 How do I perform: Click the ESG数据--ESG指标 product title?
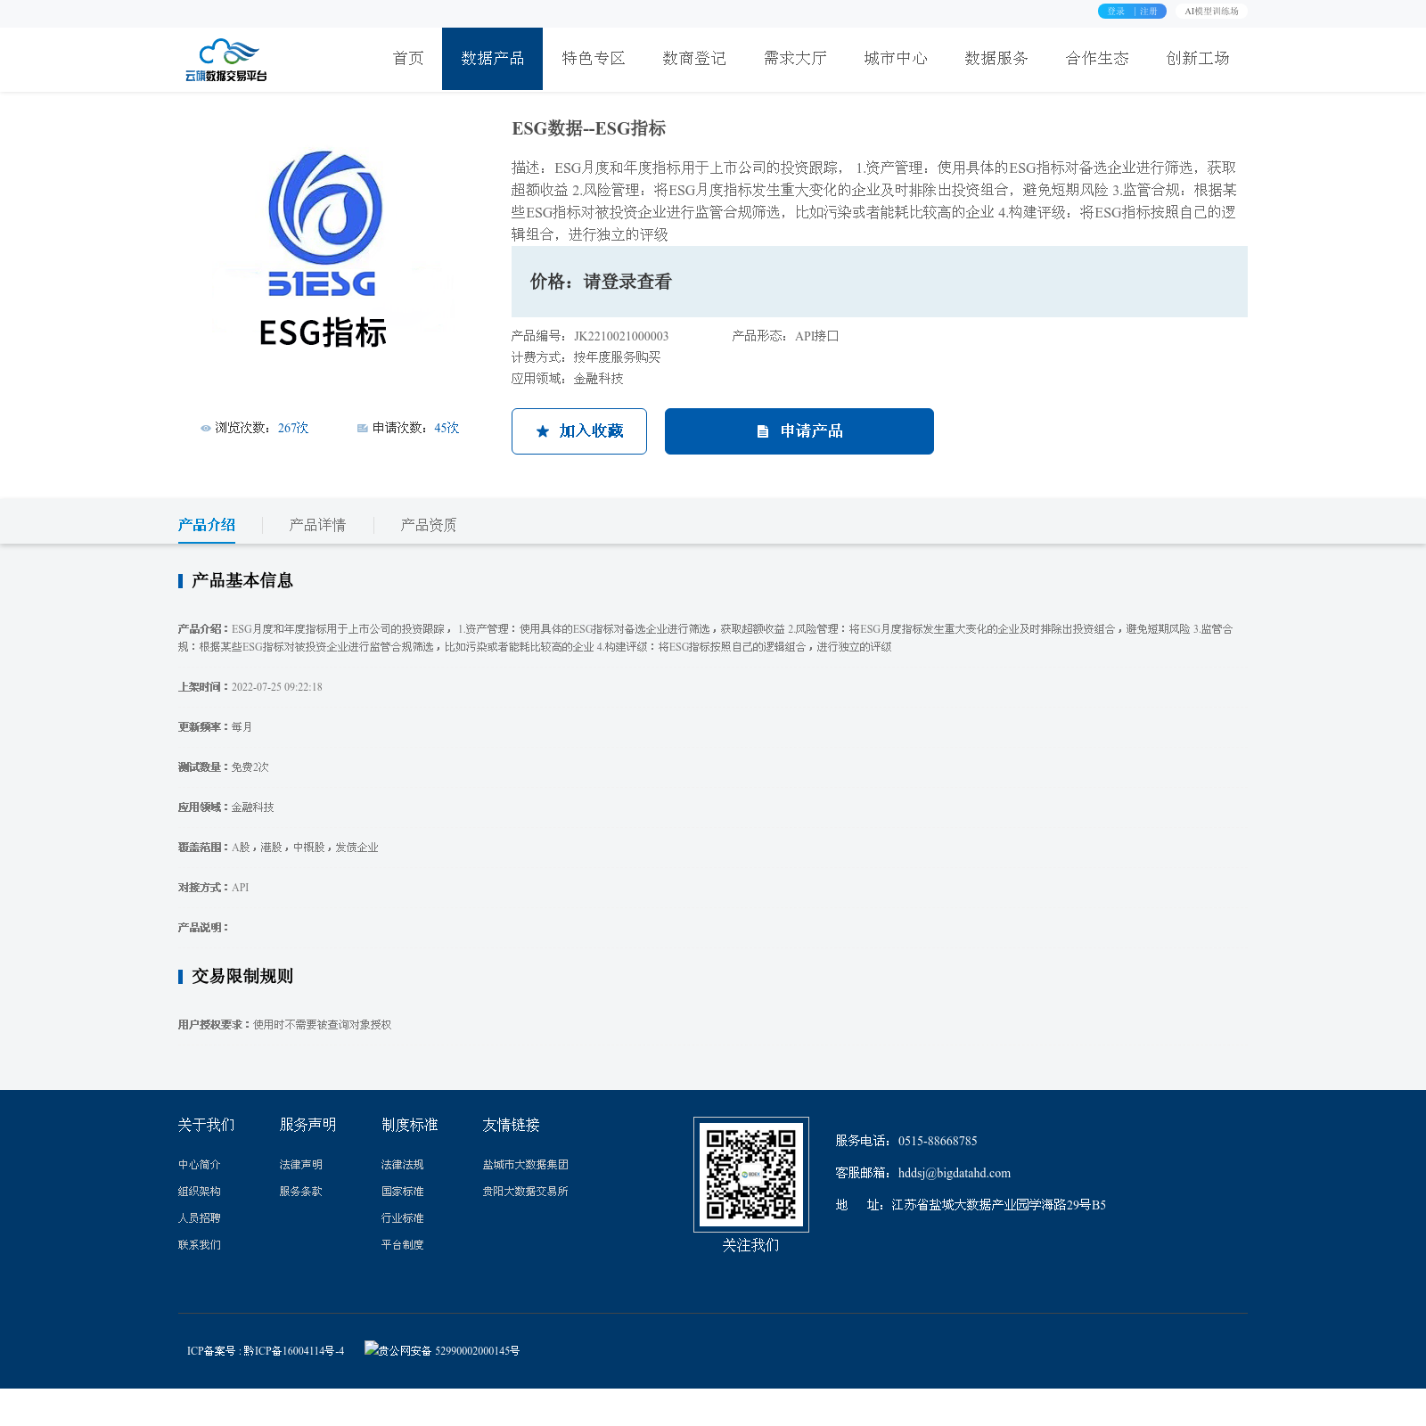589,128
